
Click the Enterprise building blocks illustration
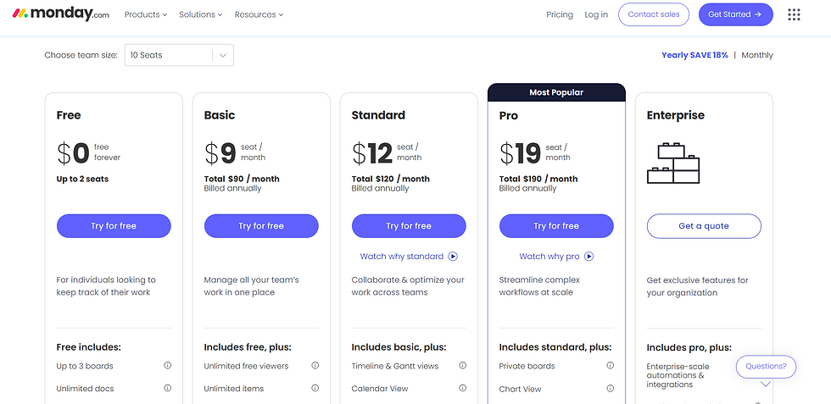[673, 163]
